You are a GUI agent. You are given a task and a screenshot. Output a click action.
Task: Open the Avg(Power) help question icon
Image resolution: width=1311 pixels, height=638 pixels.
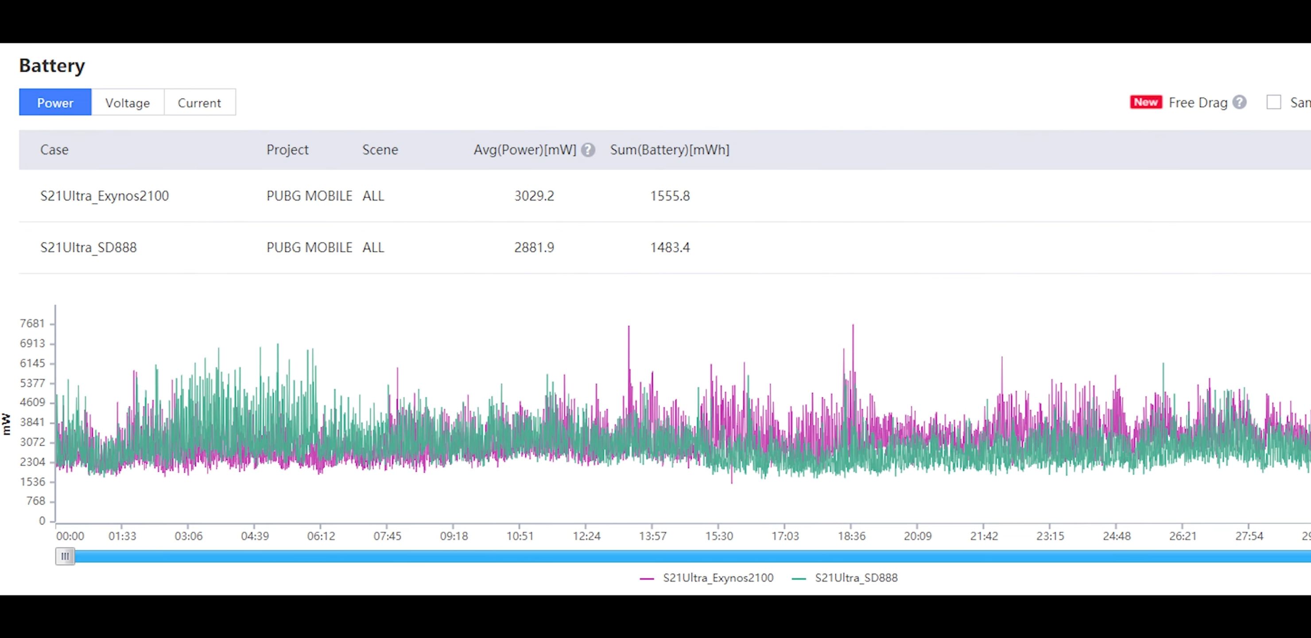point(588,150)
